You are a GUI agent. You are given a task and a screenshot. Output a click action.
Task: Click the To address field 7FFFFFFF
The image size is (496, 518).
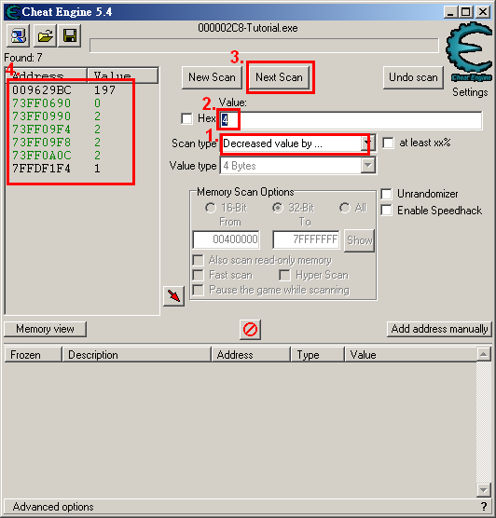(306, 239)
